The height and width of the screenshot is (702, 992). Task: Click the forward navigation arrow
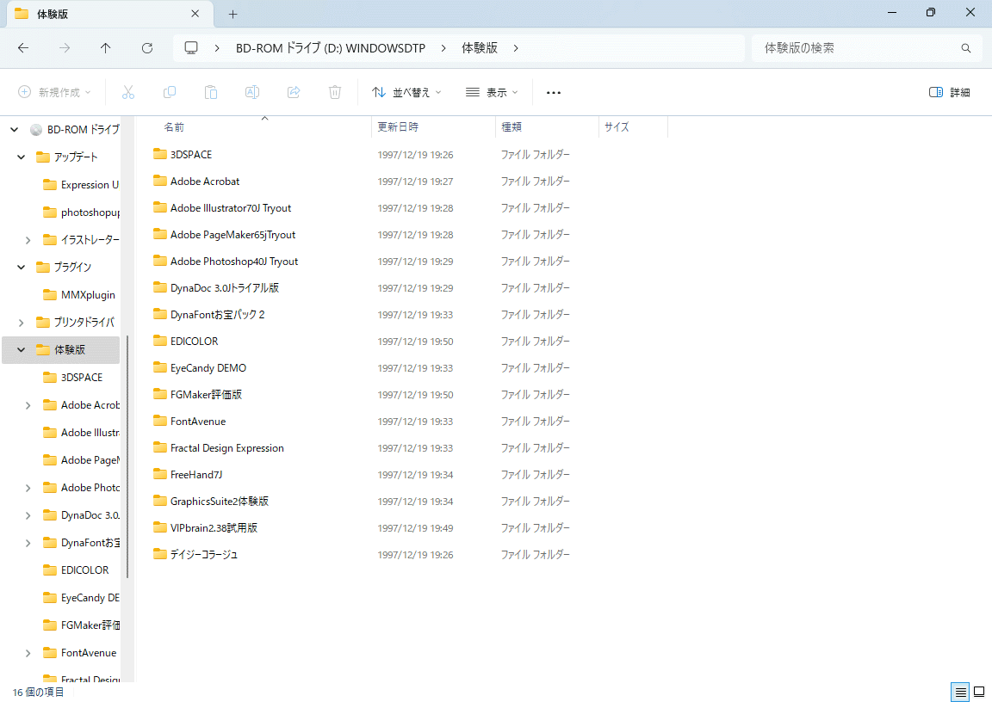pos(65,48)
